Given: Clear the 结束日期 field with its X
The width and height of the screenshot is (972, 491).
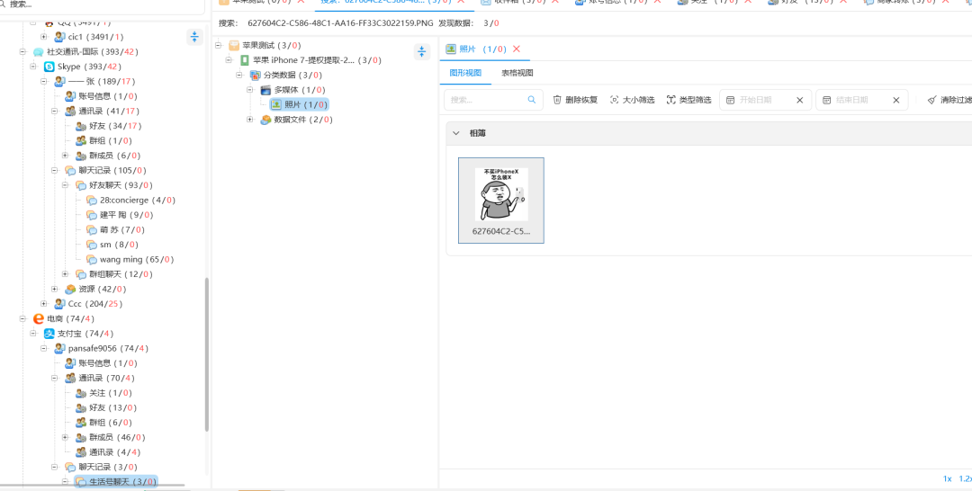Looking at the screenshot, I should [895, 101].
